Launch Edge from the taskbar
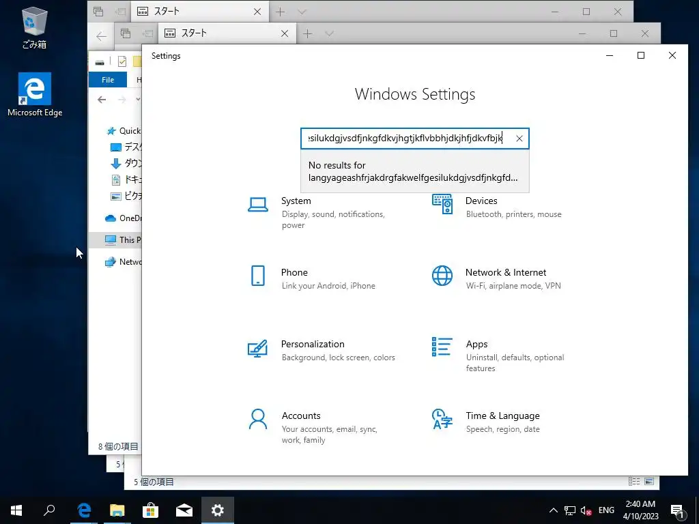The image size is (699, 524). [84, 510]
